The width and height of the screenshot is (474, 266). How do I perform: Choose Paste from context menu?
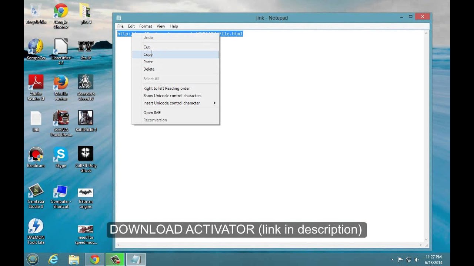click(176, 62)
